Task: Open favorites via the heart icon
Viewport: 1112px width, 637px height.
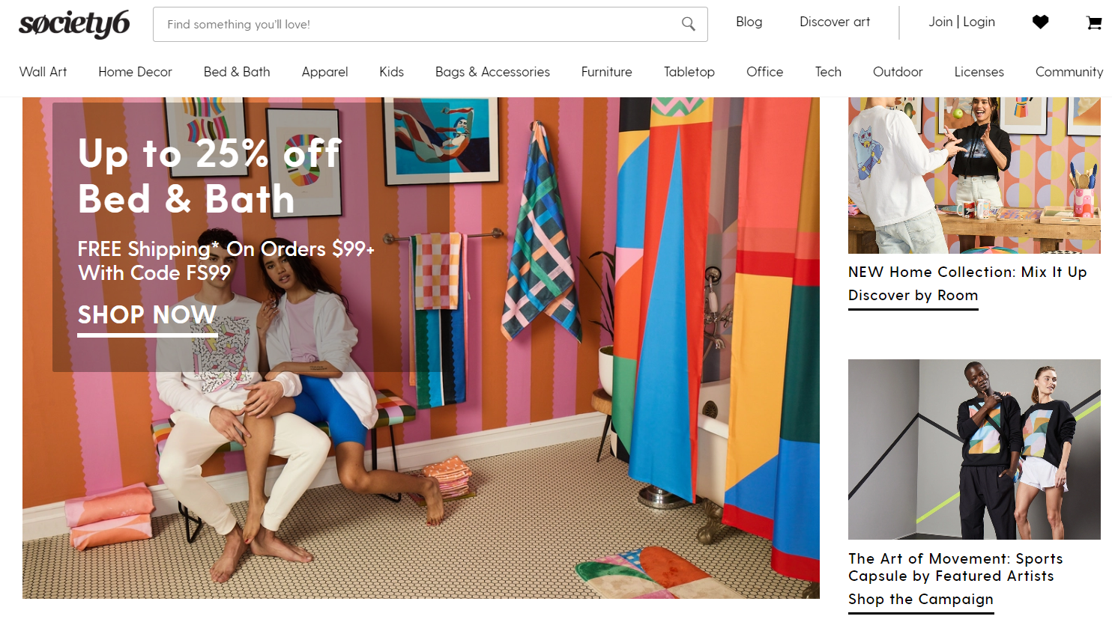Action: click(1040, 22)
